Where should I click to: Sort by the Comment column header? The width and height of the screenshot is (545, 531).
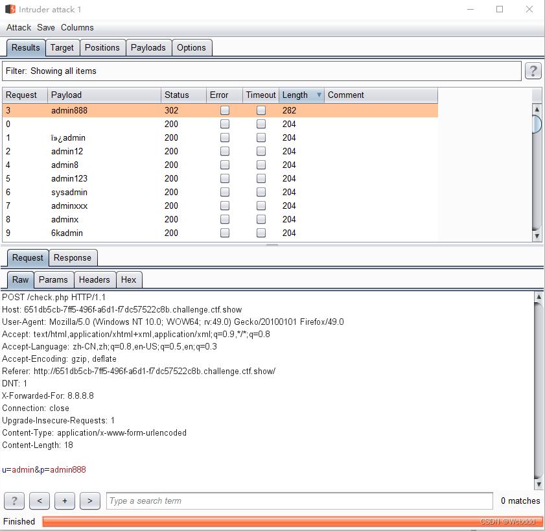coord(381,95)
